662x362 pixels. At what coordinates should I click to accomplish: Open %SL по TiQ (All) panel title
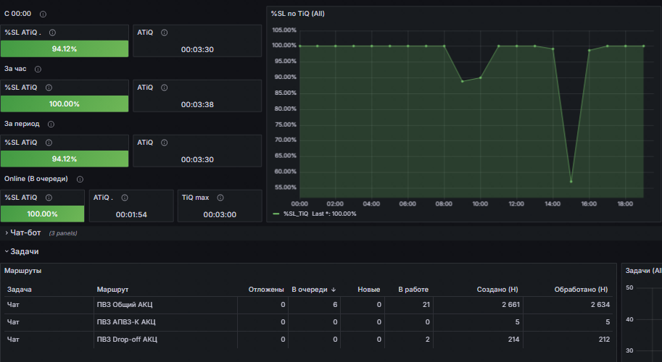pyautogui.click(x=298, y=14)
